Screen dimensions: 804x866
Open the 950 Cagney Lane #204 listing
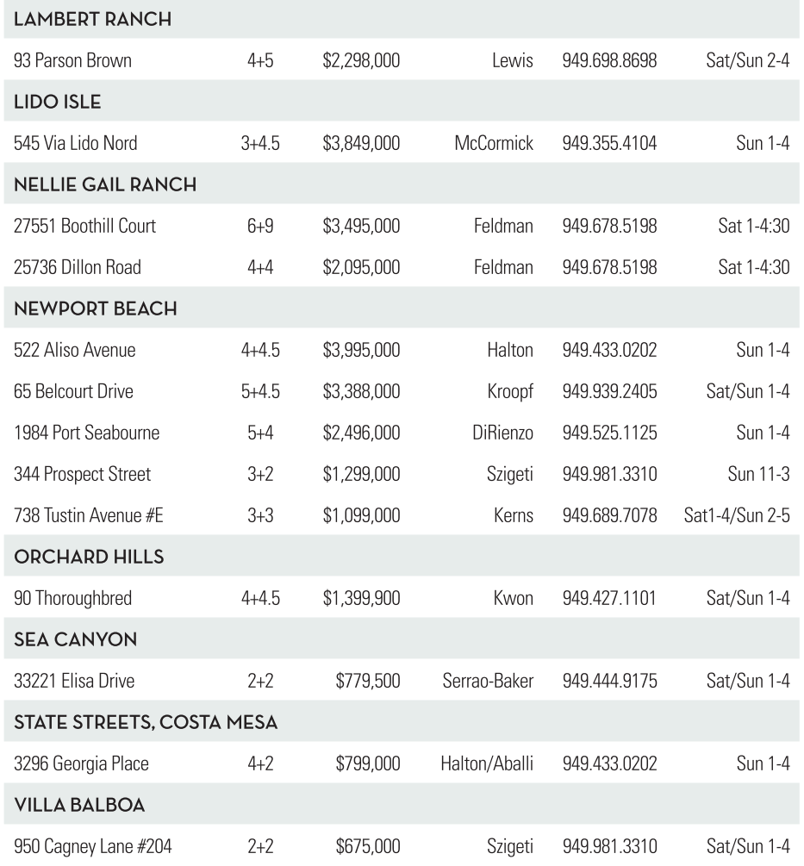point(92,847)
